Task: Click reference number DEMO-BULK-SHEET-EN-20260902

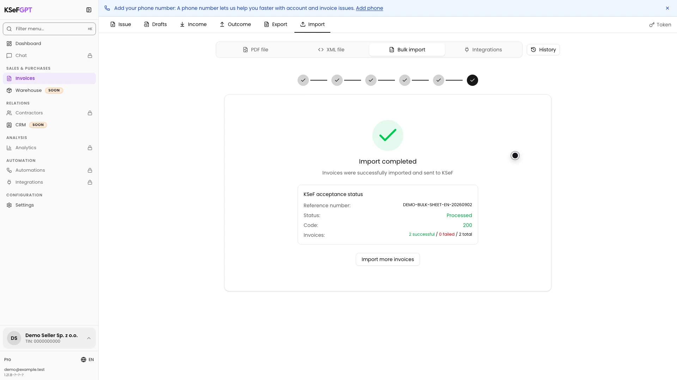Action: (x=437, y=205)
